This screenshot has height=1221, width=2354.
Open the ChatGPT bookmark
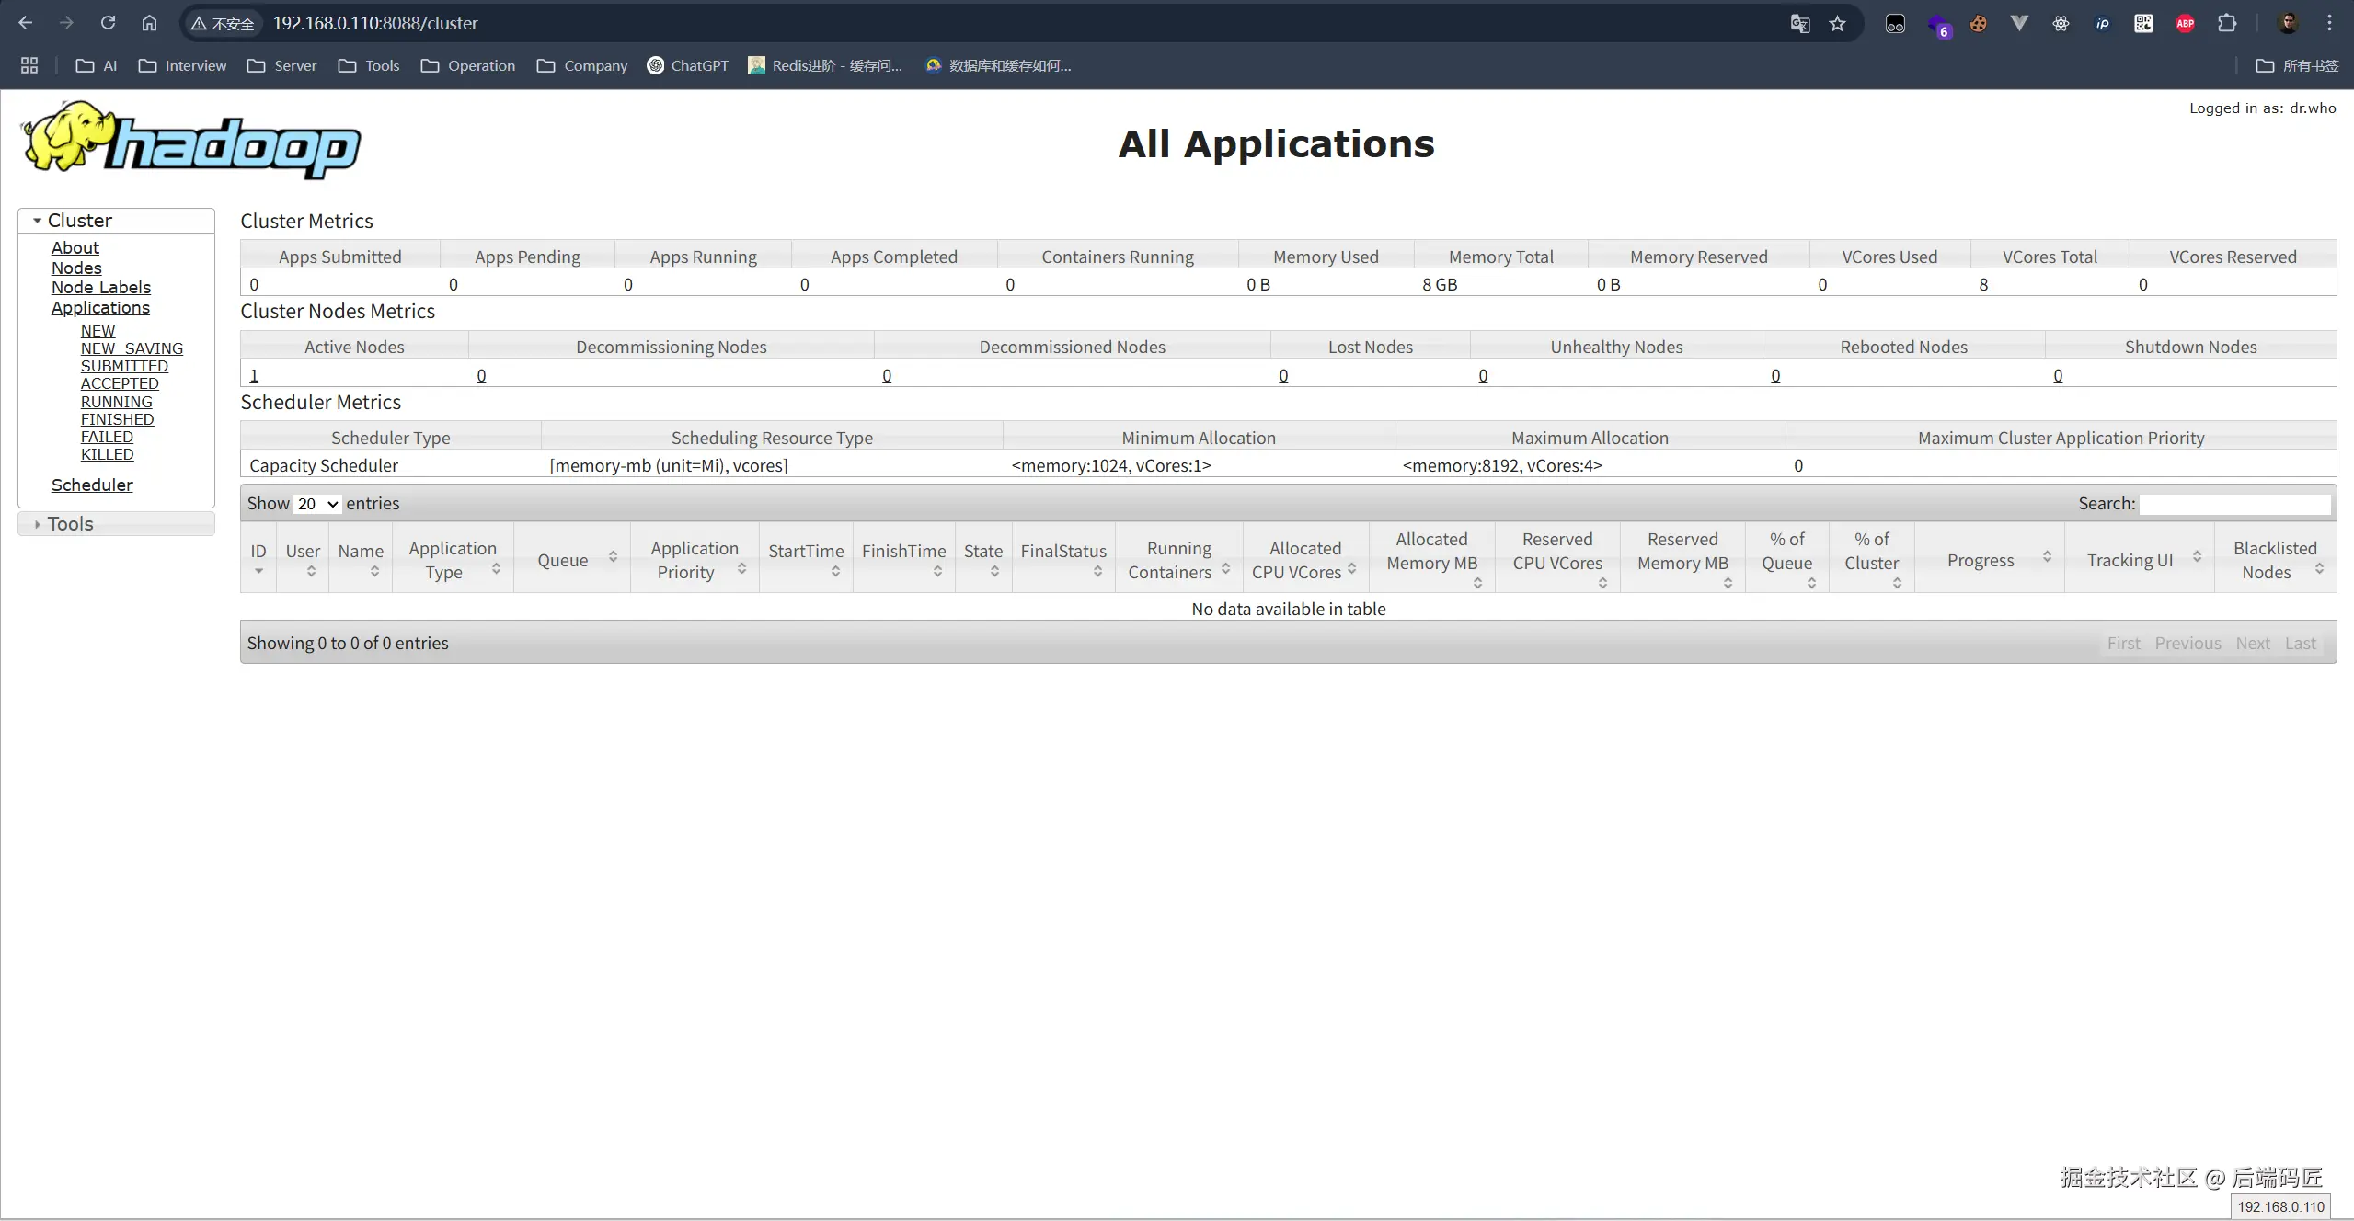click(x=687, y=65)
